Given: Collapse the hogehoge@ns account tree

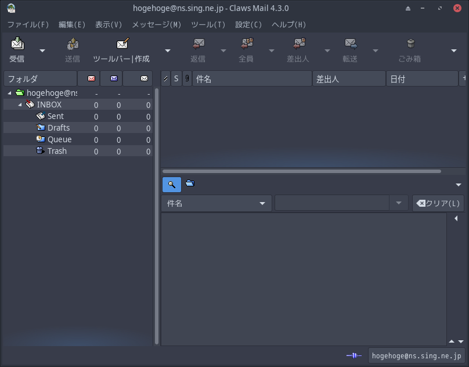Looking at the screenshot, I should tap(9, 93).
